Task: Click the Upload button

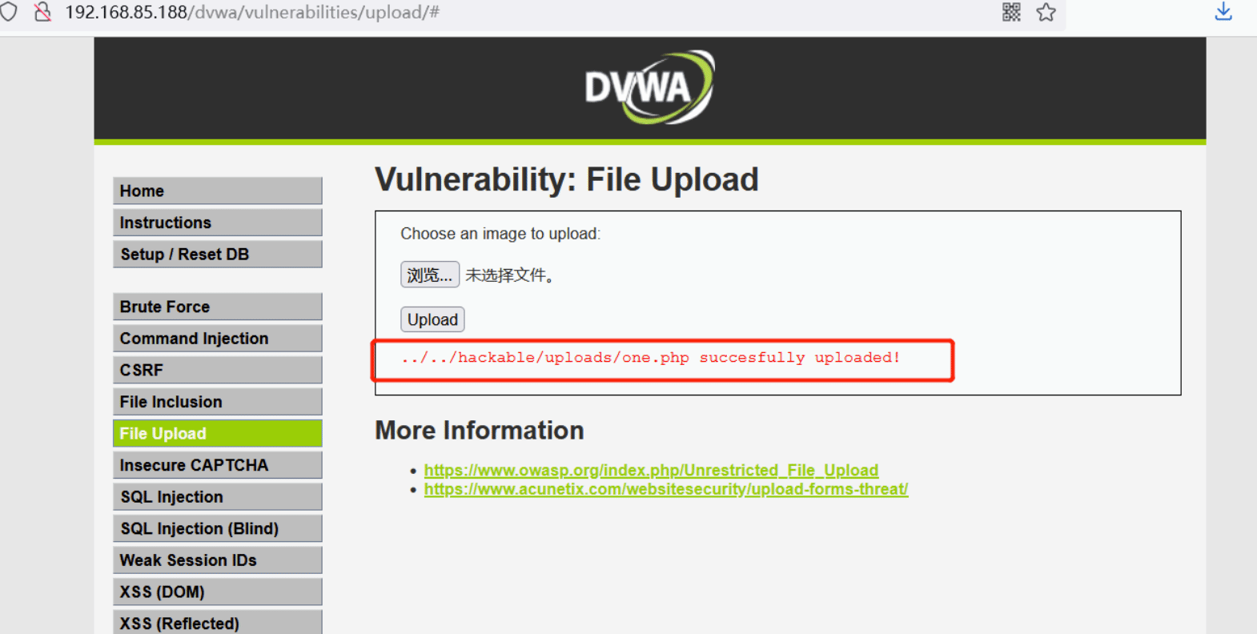Action: click(x=432, y=319)
